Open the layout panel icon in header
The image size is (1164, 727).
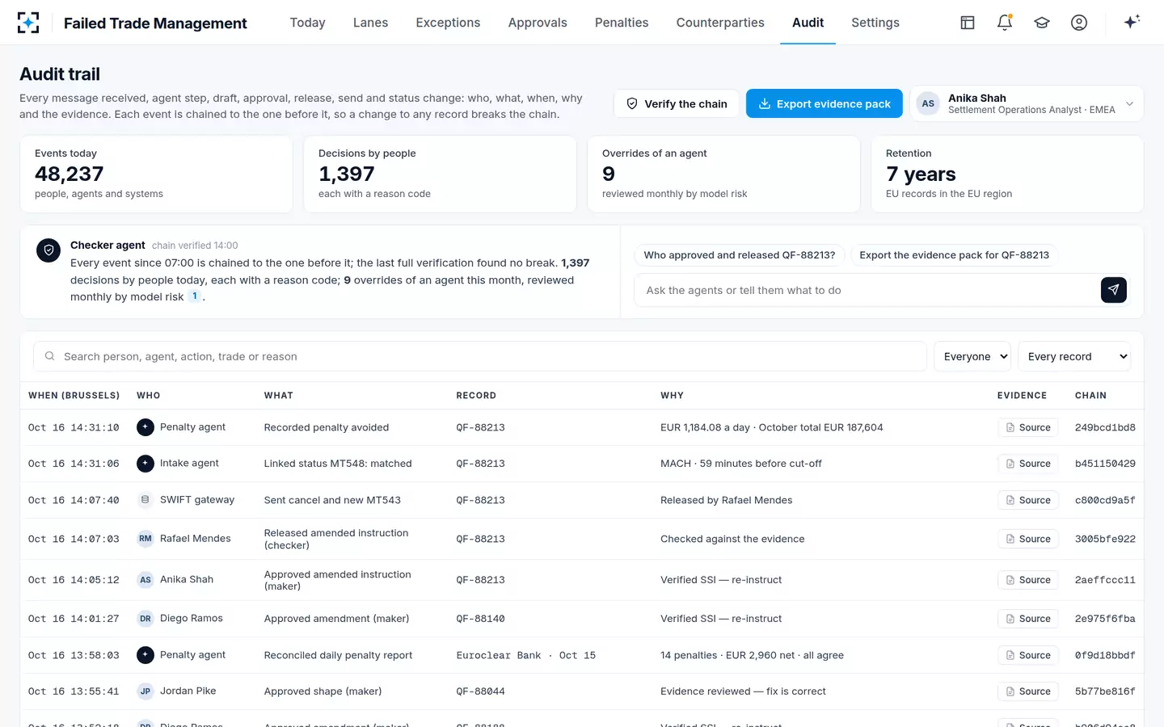coord(968,23)
